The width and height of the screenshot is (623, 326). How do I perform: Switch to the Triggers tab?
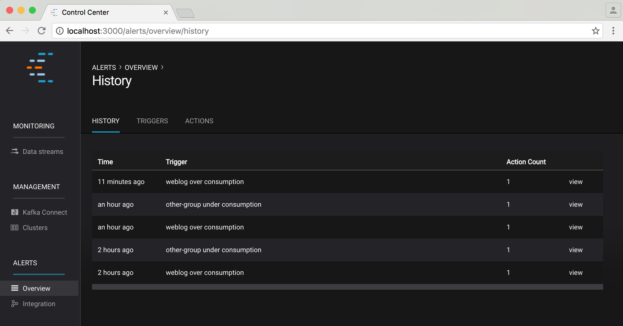(x=152, y=121)
